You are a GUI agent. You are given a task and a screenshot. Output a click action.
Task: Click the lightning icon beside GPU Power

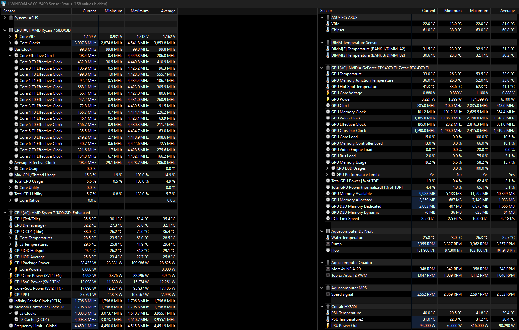pyautogui.click(x=328, y=99)
